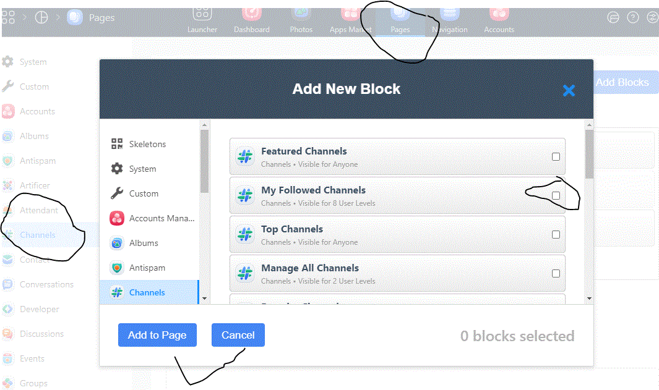Click down arrow of category list scrollbar
Viewport: 659px width, 390px height.
205,299
